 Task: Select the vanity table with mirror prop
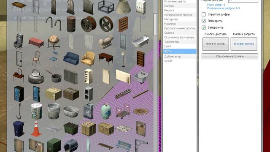pyautogui.click(x=19, y=76)
